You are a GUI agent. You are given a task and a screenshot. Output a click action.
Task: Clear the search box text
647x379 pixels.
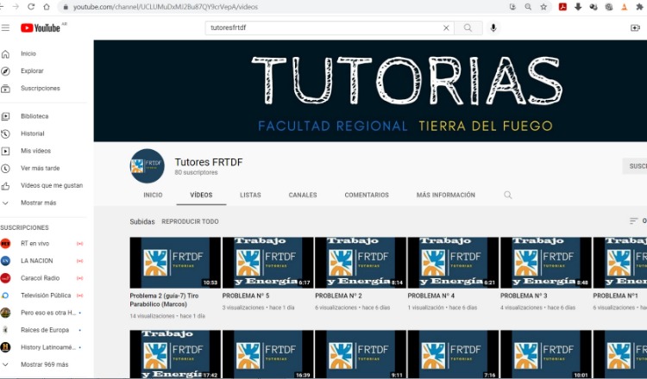[x=446, y=28]
